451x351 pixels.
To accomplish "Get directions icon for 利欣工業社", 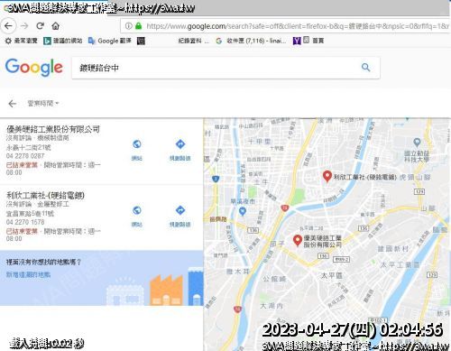I will [180, 210].
